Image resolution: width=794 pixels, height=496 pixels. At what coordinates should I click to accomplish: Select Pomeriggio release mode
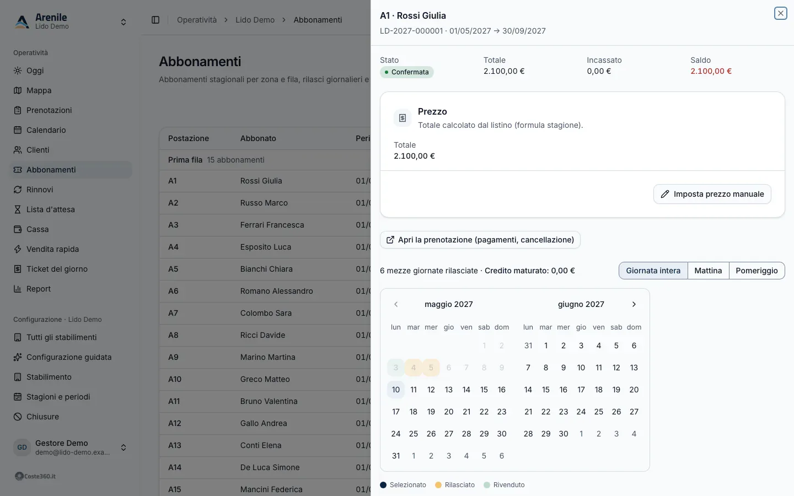tap(757, 271)
